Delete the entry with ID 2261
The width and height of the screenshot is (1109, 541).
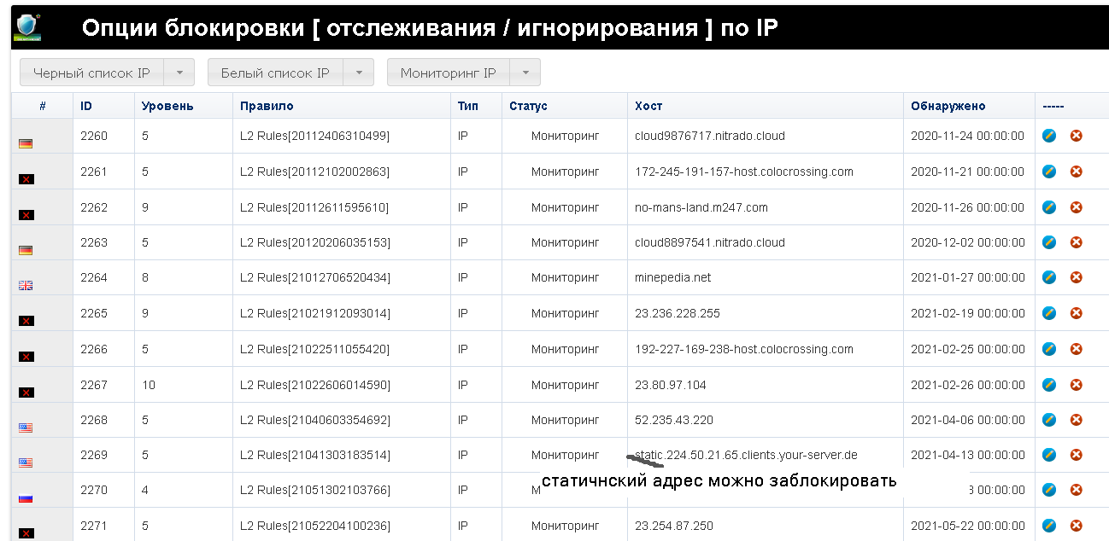[1076, 172]
